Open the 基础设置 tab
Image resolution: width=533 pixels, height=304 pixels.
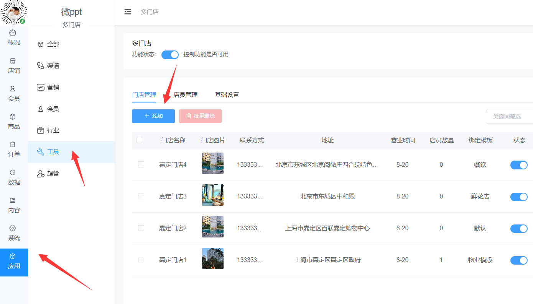click(x=227, y=95)
